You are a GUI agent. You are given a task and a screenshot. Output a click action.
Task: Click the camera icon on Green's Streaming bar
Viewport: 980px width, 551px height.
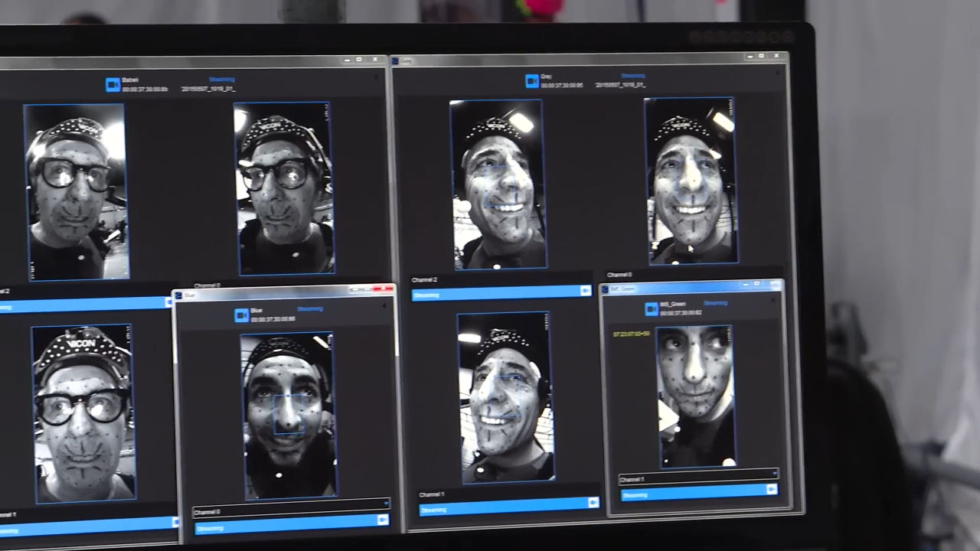[x=771, y=489]
